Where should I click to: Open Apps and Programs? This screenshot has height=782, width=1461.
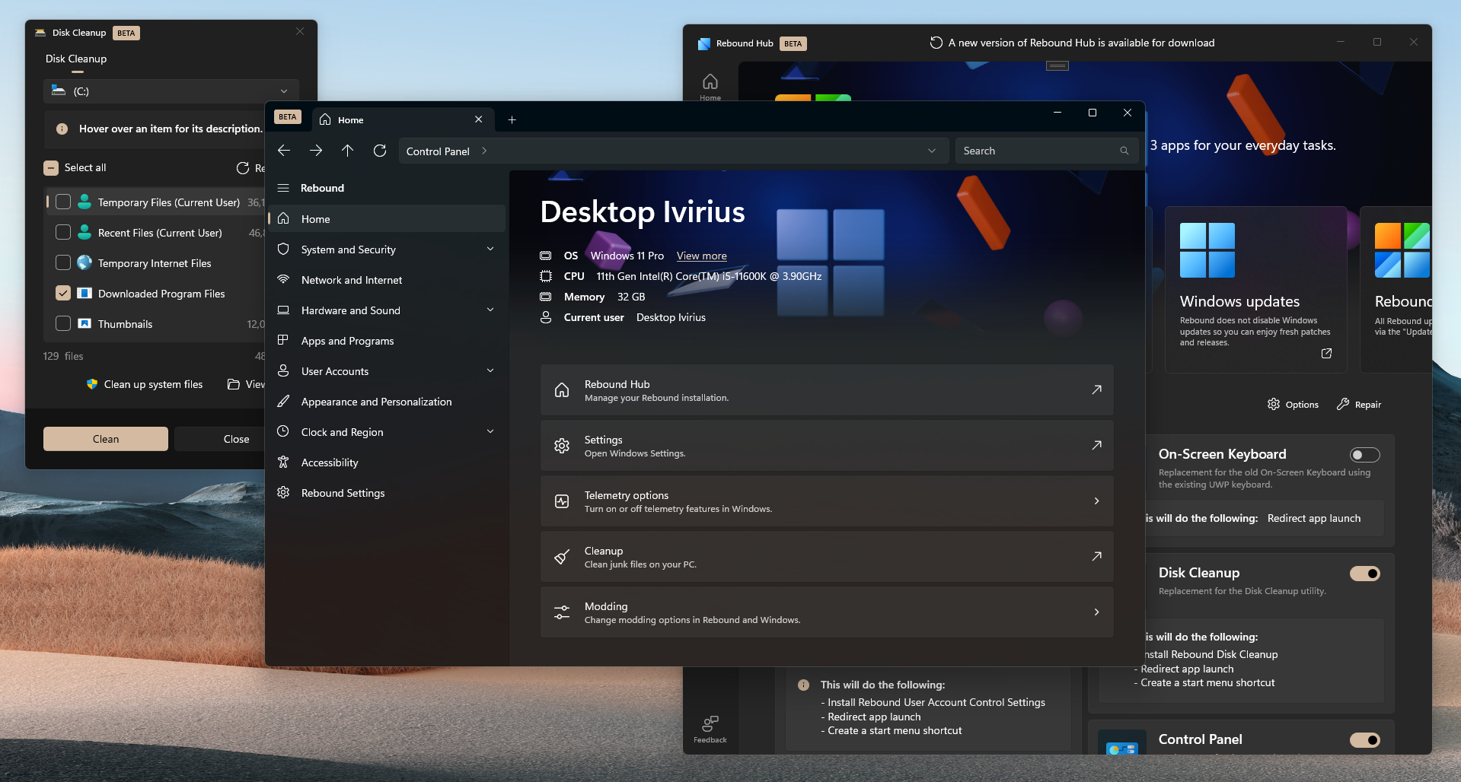387,341
